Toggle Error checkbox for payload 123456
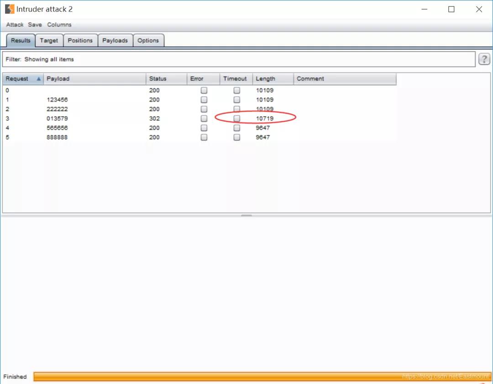 [204, 100]
